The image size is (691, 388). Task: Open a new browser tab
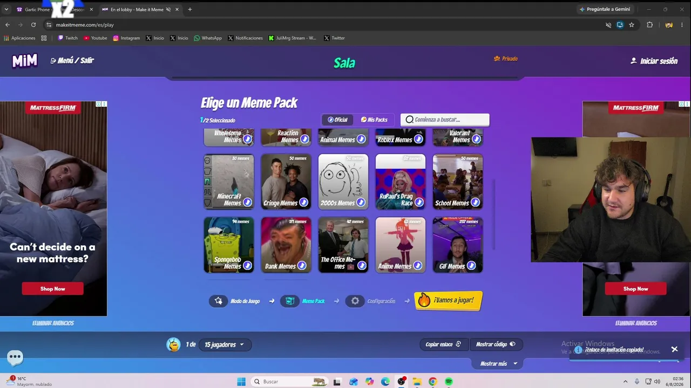(x=189, y=9)
